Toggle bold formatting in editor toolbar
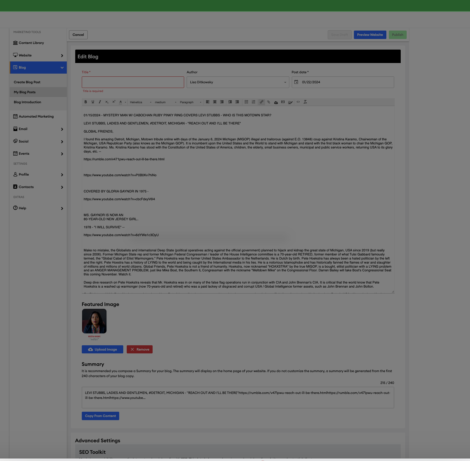This screenshot has height=461, width=470. [x=86, y=102]
